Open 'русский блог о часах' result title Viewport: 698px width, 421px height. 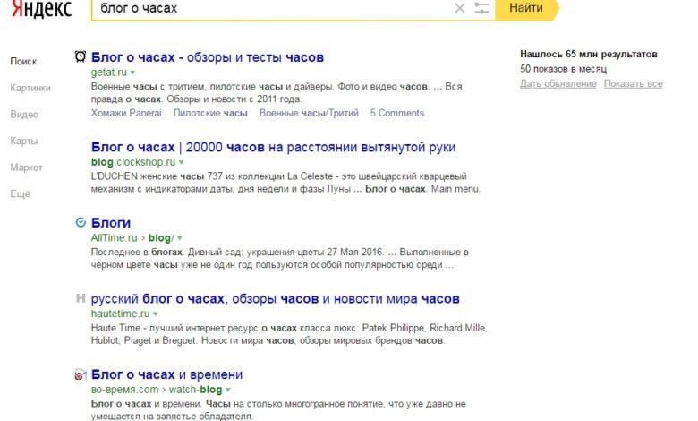click(275, 298)
